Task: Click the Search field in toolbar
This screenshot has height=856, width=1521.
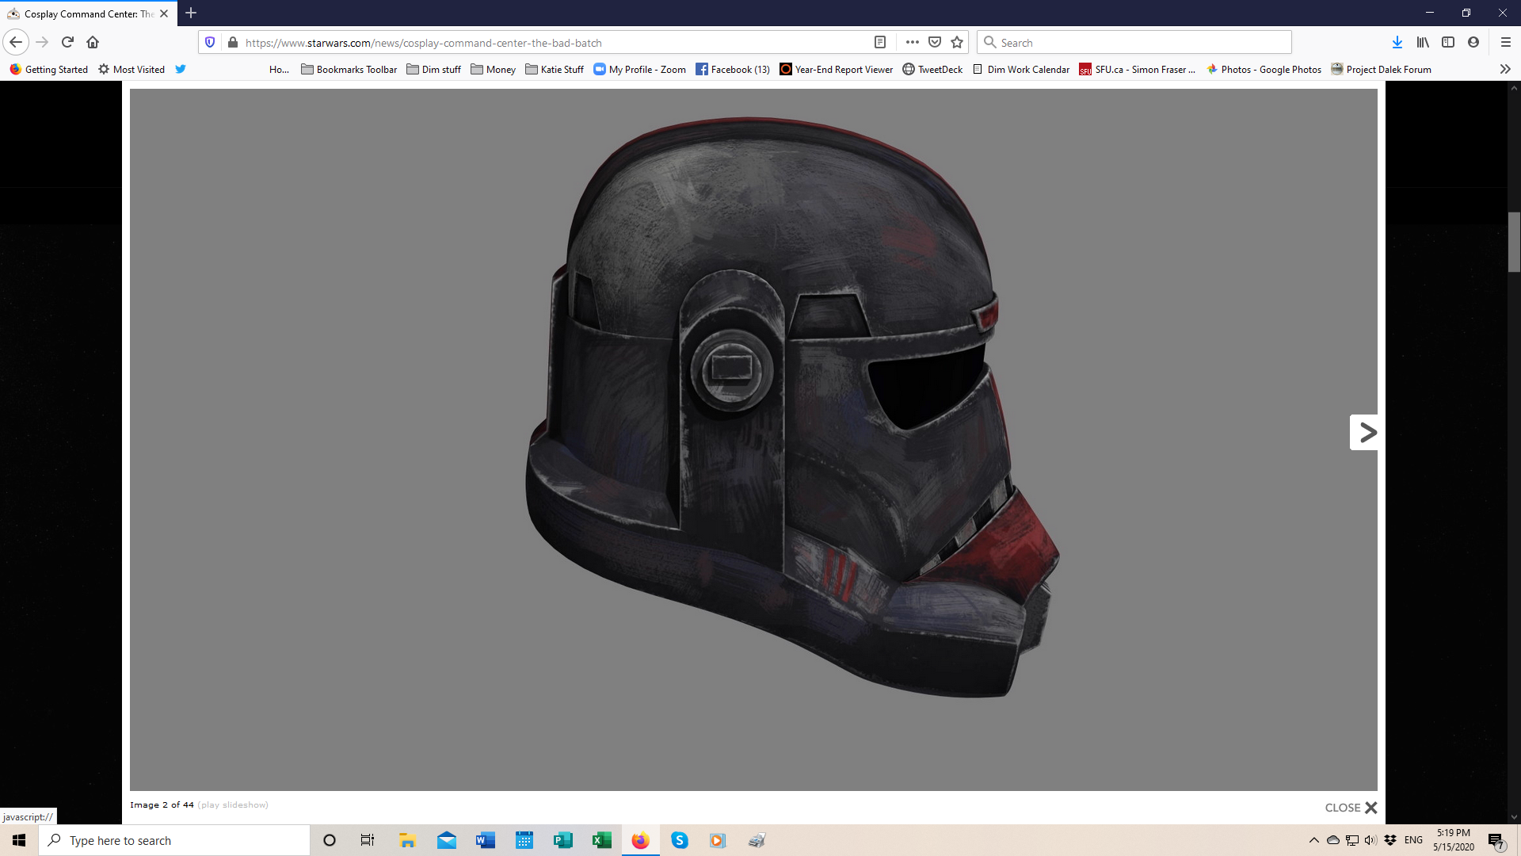Action: (x=1134, y=42)
